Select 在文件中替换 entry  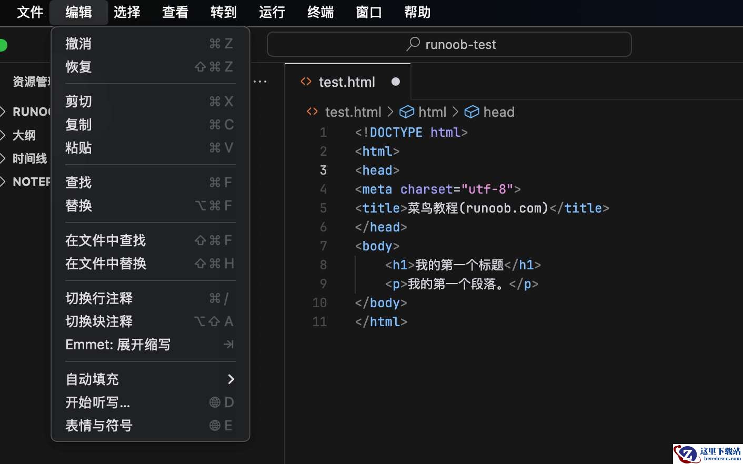click(150, 264)
